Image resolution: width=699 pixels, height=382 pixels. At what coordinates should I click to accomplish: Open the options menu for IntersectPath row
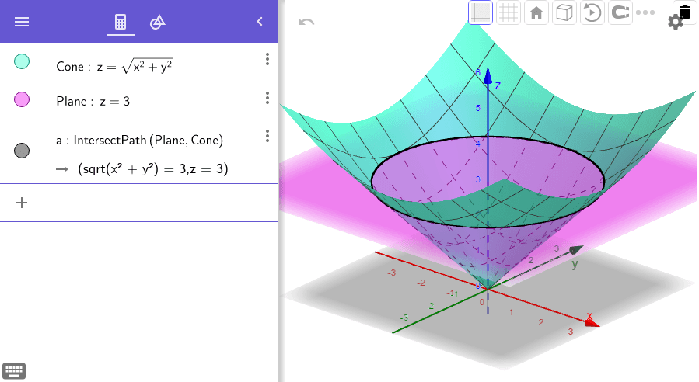click(x=267, y=136)
